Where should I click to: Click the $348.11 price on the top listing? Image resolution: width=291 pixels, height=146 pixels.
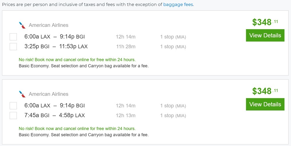[x=265, y=22]
